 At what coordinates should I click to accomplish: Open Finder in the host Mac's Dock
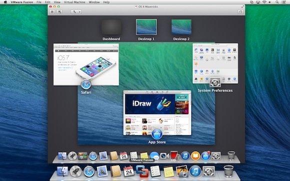coord(62,172)
